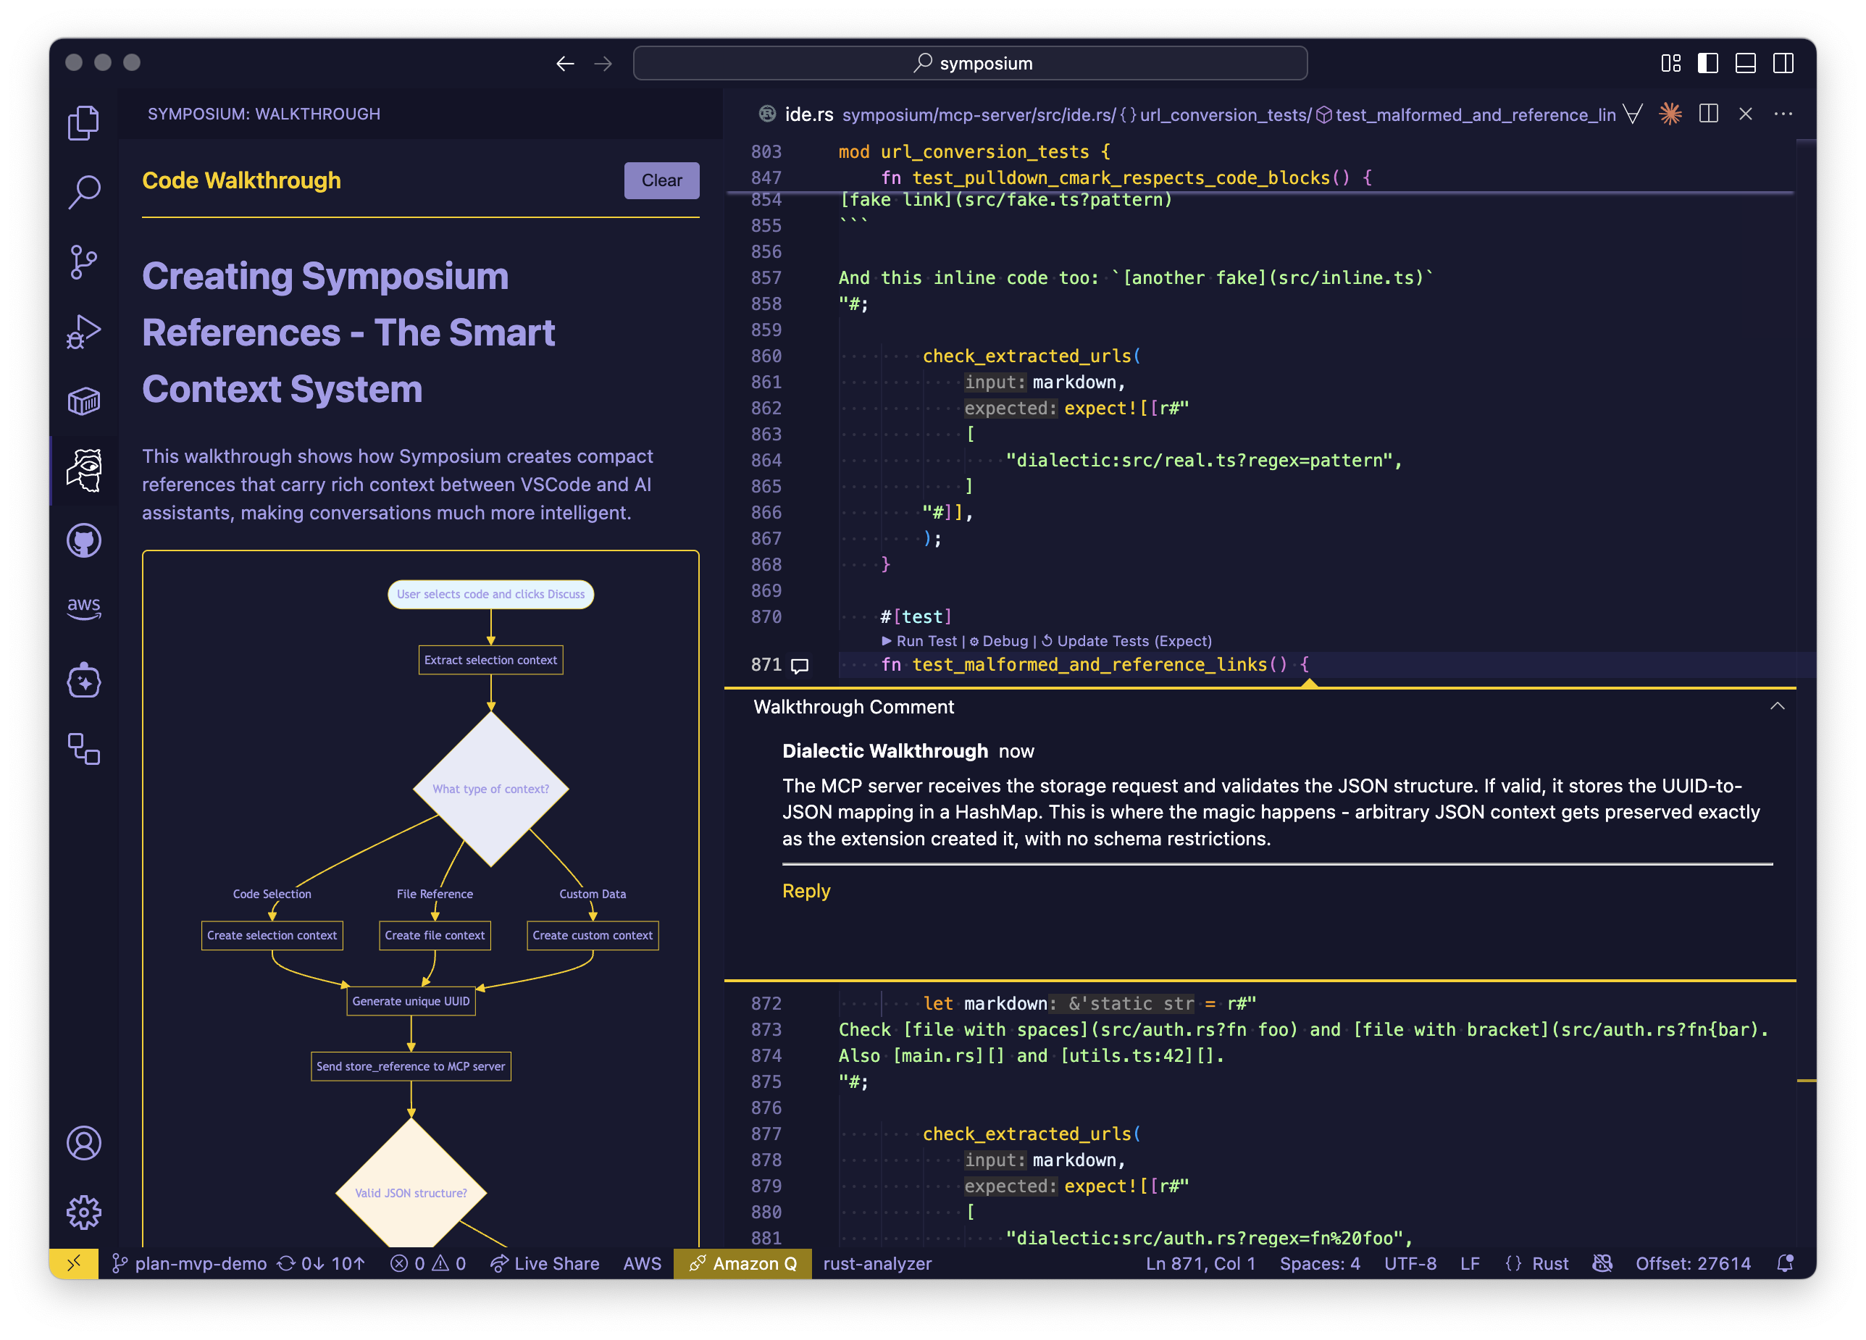Clear the Code Walkthrough panel

click(661, 180)
